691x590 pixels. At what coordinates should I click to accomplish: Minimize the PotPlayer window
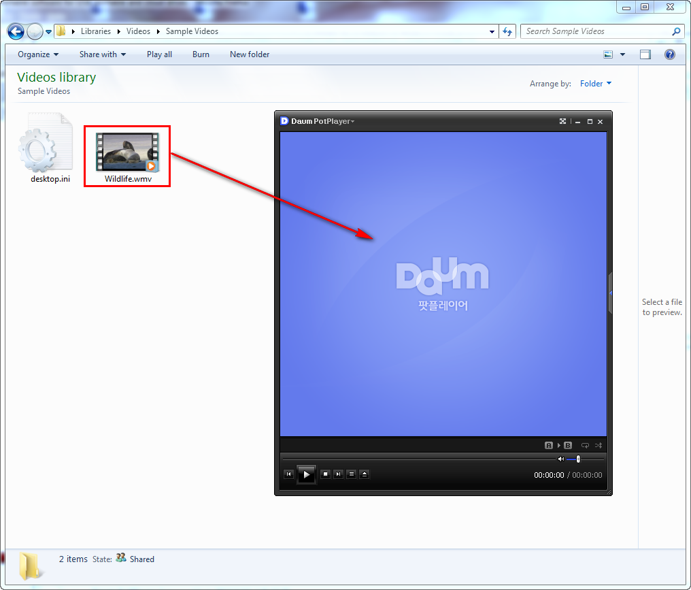click(x=577, y=122)
